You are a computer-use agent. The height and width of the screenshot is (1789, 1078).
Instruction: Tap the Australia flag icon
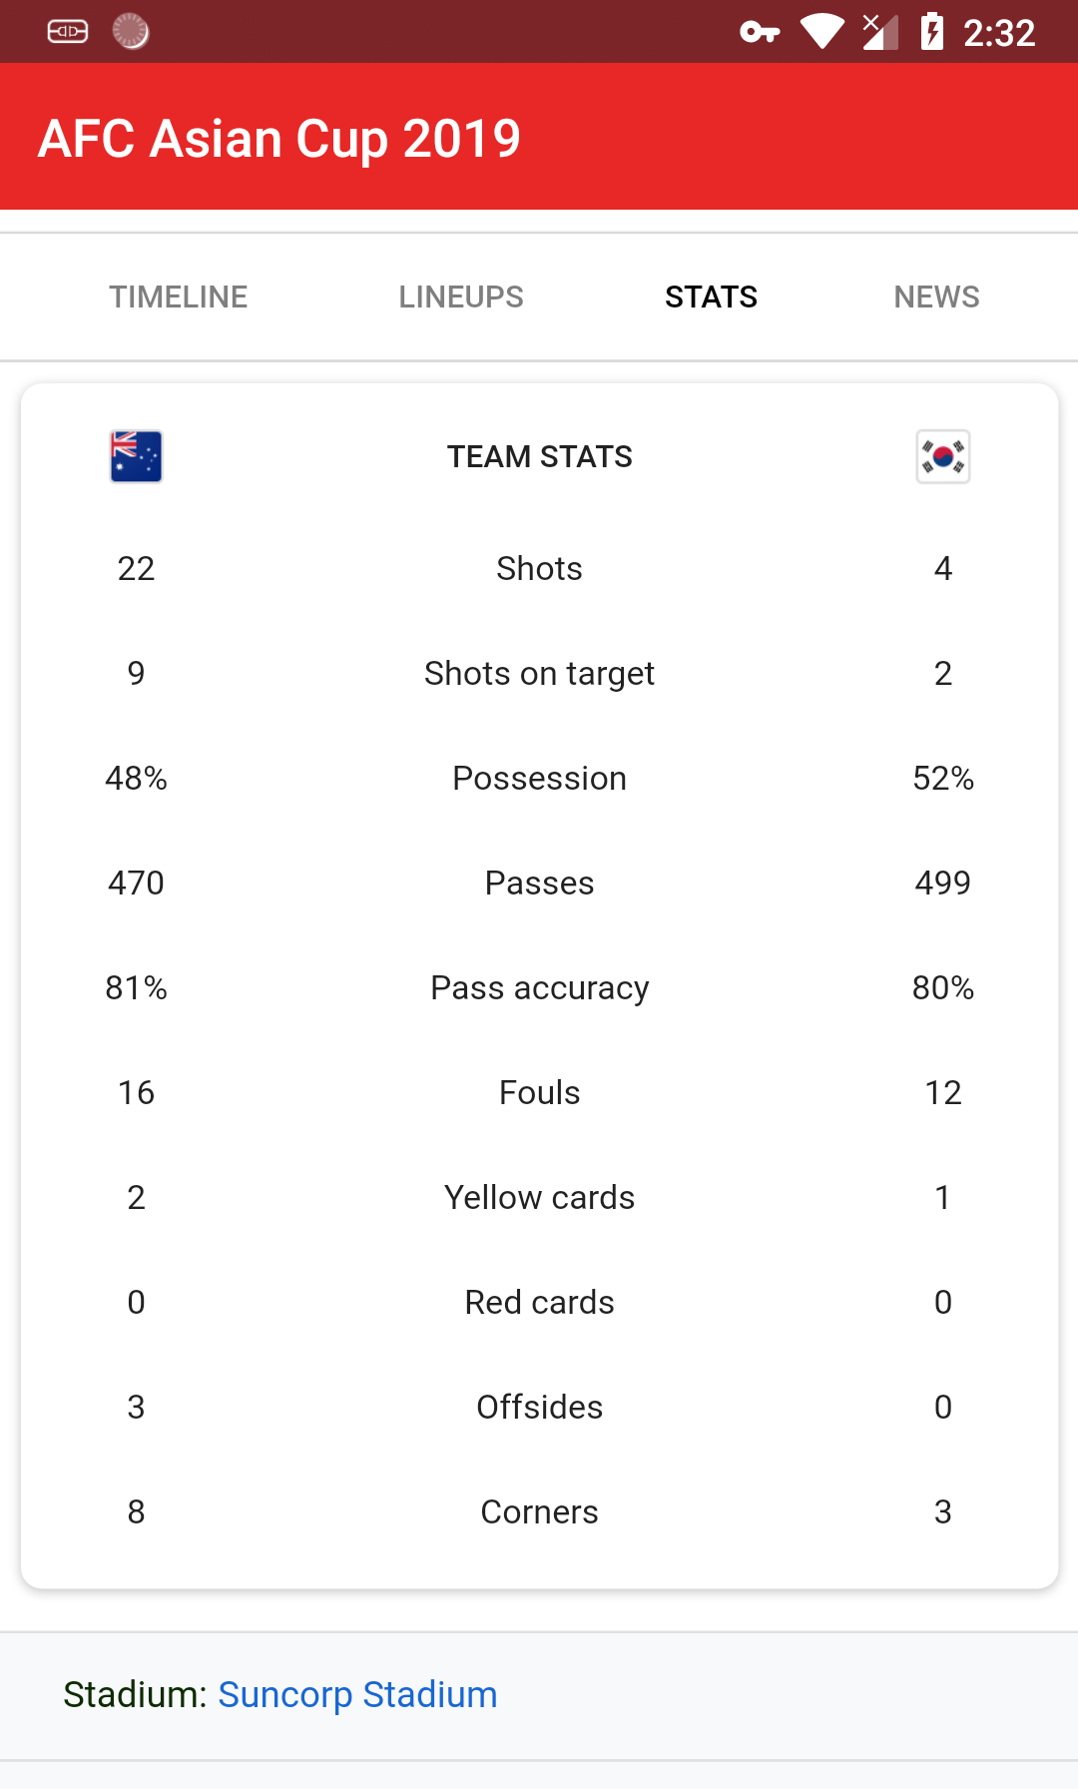(136, 457)
